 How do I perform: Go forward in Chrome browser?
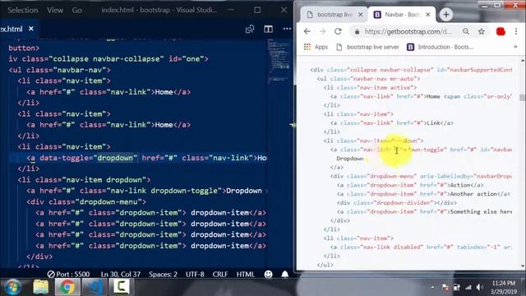pyautogui.click(x=322, y=31)
